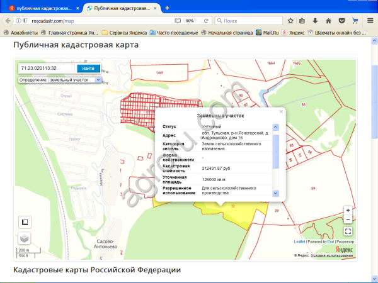The image size is (378, 283).
Task: Open the Условия использования link
Action: [332, 255]
